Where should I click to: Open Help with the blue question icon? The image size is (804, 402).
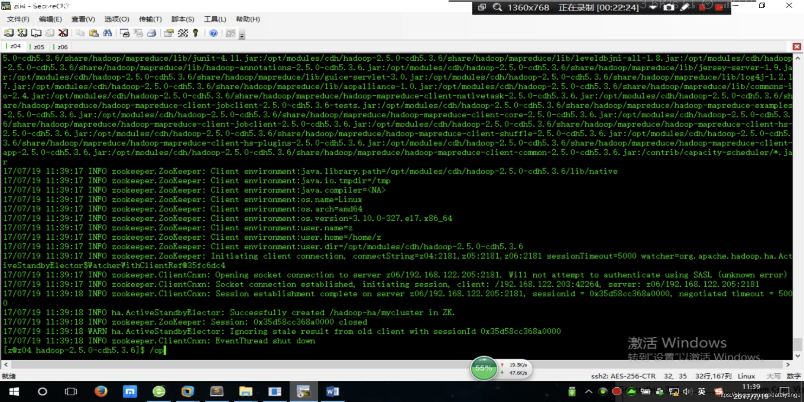tap(213, 33)
